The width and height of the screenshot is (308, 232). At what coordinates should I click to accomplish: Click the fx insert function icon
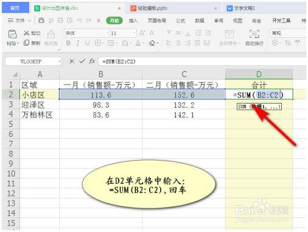point(92,61)
